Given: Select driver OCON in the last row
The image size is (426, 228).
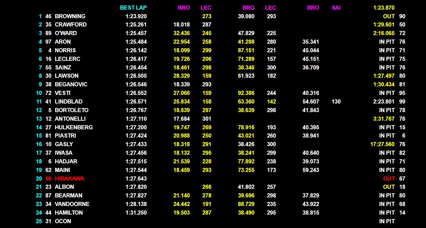Looking at the screenshot, I should [63, 221].
